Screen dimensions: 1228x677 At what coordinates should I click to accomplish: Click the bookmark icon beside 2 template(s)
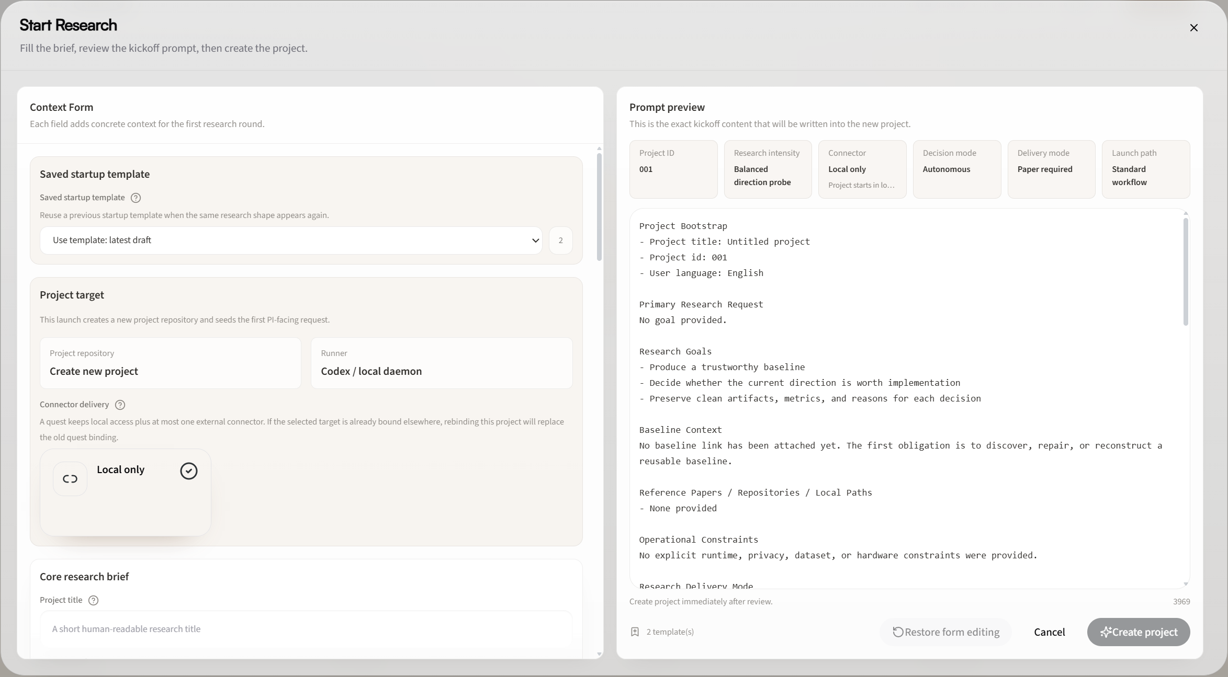pyautogui.click(x=635, y=632)
